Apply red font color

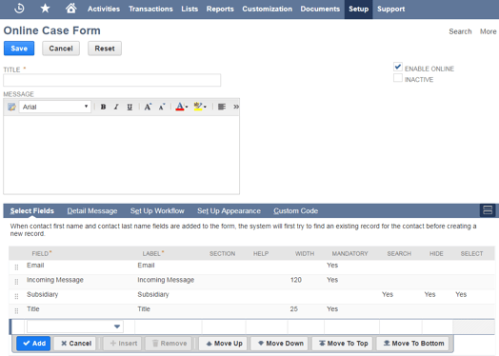[180, 107]
